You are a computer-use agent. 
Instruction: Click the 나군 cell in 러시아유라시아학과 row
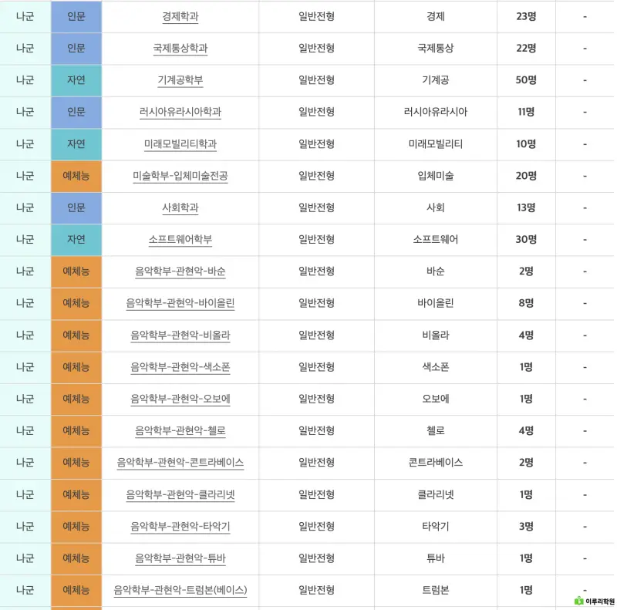pos(25,112)
